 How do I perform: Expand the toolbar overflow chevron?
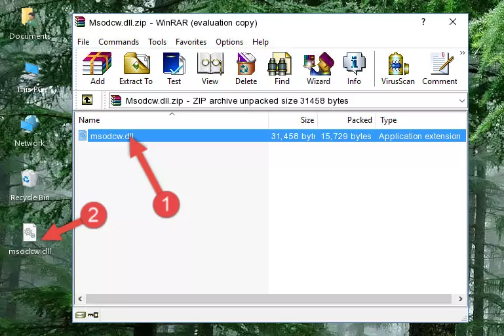click(462, 53)
